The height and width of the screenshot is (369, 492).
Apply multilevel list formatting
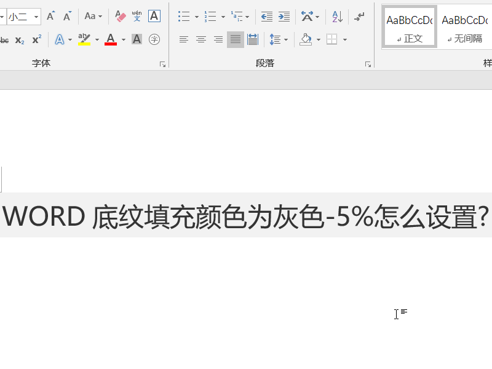point(237,16)
